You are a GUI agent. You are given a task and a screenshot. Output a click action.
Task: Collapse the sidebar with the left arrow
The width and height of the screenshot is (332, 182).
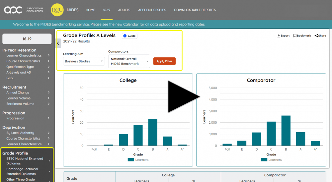(x=58, y=43)
